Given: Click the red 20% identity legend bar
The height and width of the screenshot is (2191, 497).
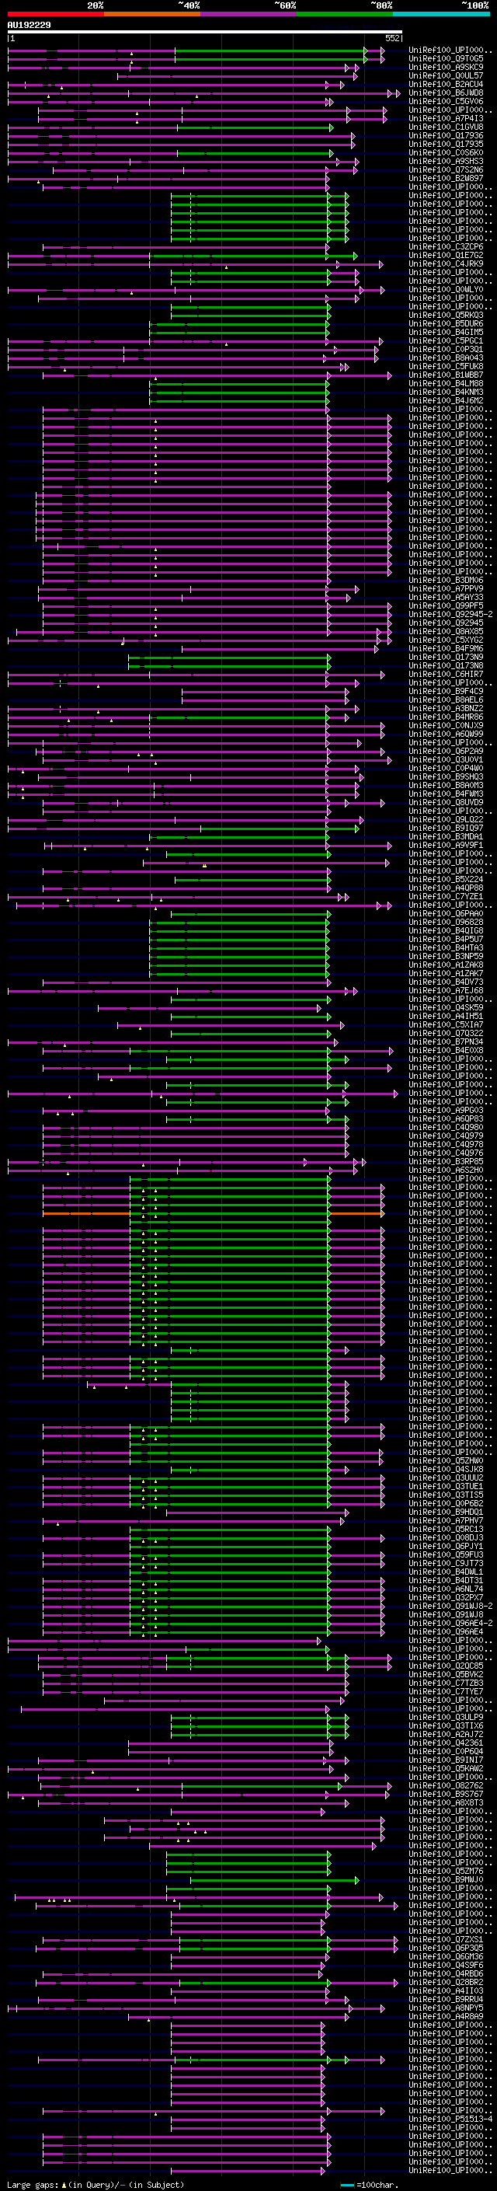Looking at the screenshot, I should point(55,14).
